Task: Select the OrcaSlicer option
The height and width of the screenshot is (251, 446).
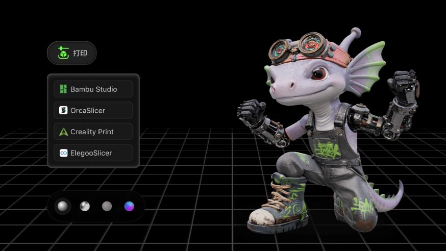Action: [x=93, y=110]
